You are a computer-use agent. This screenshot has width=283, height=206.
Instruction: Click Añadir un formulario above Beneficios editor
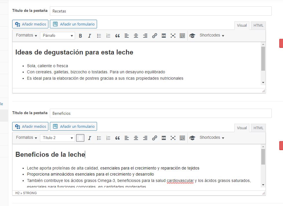tap(74, 126)
